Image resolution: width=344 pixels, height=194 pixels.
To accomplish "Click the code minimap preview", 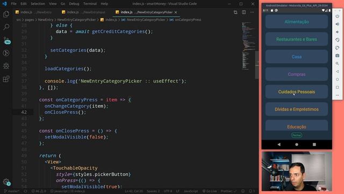I will pyautogui.click(x=248, y=46).
